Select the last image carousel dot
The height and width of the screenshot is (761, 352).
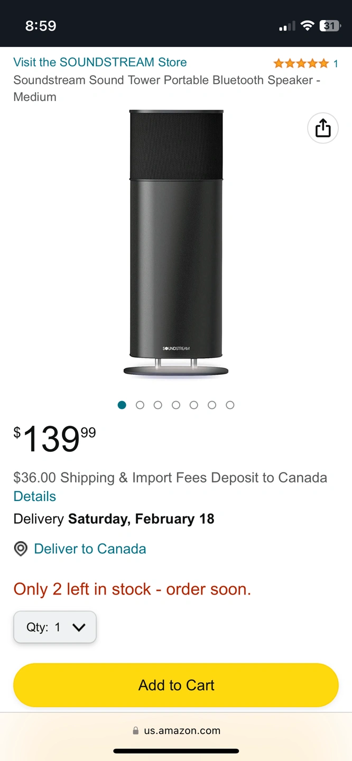[x=230, y=405]
